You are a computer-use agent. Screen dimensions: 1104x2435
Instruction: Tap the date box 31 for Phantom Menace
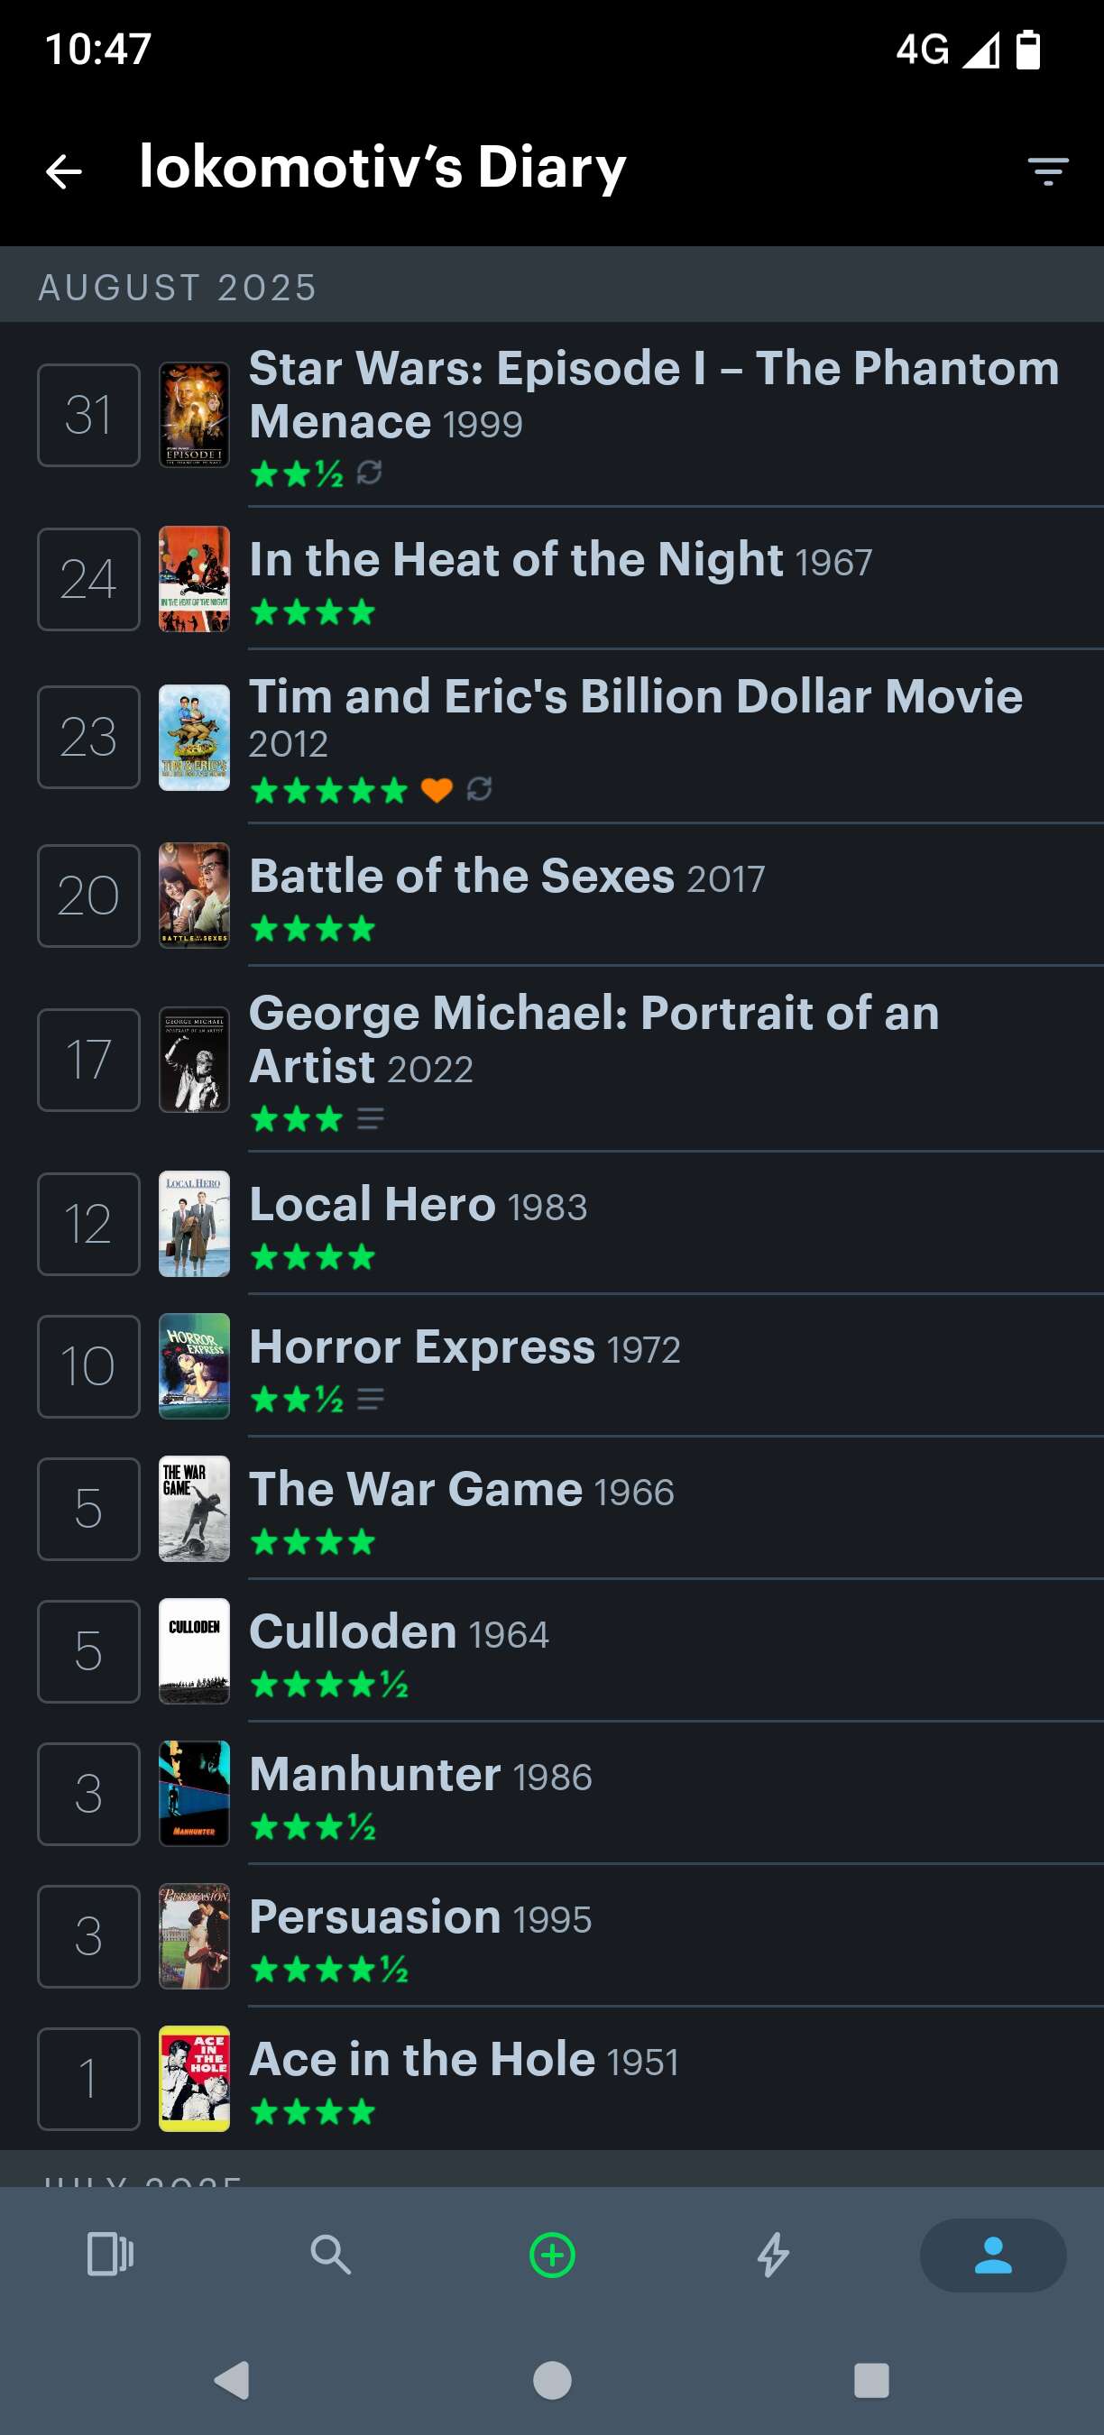[x=89, y=414]
